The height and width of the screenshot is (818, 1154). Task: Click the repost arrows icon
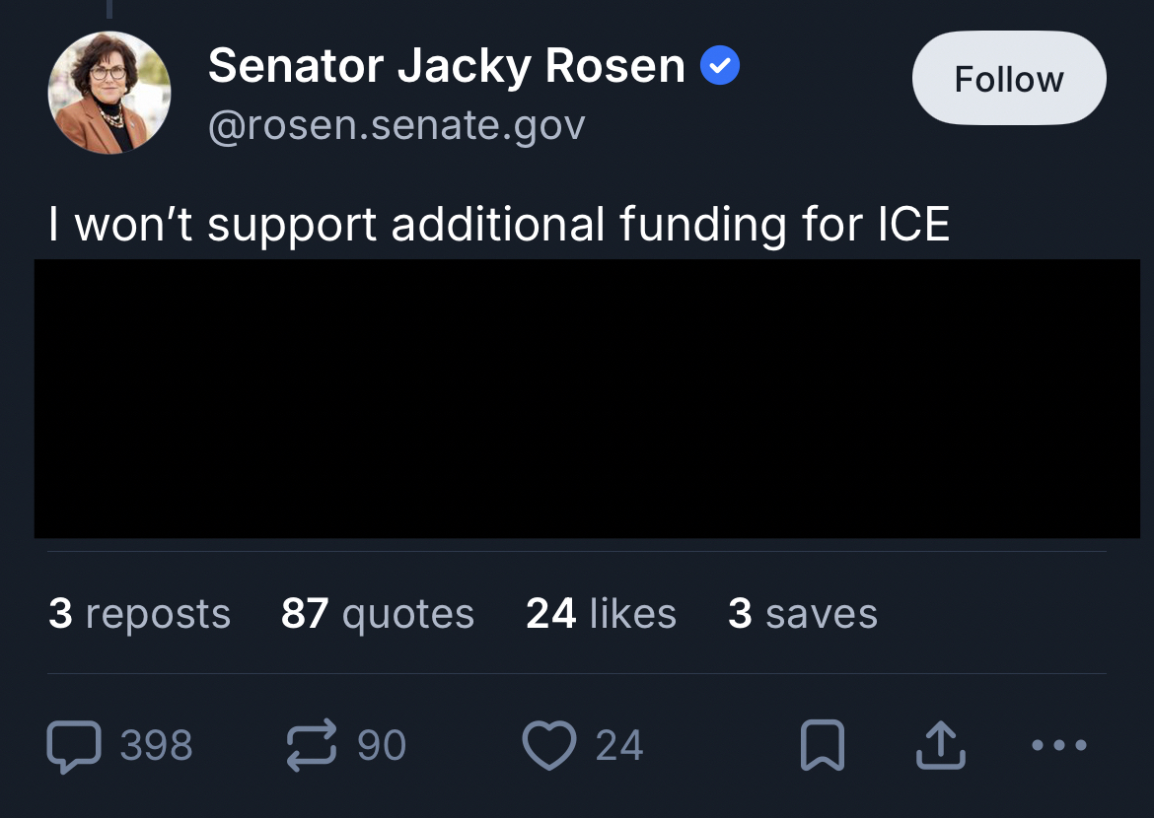(312, 746)
